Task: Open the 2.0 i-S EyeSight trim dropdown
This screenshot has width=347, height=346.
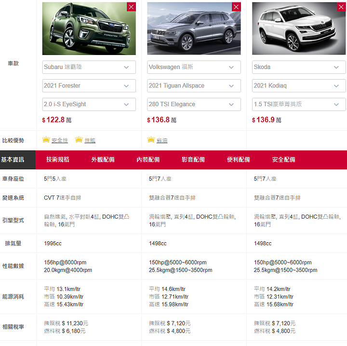Action: 89,104
